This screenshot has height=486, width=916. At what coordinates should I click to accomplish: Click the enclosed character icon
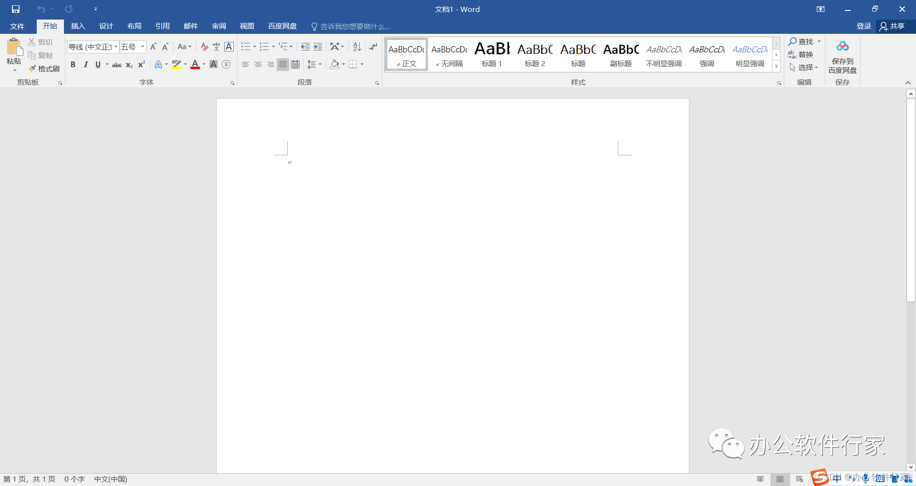(x=226, y=64)
